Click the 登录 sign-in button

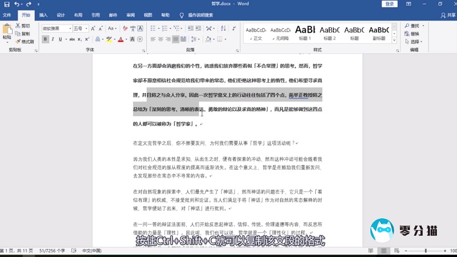[390, 4]
